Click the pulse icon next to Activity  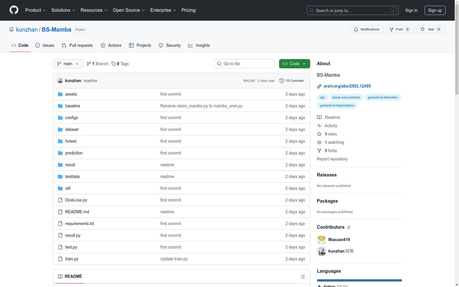[x=319, y=126]
